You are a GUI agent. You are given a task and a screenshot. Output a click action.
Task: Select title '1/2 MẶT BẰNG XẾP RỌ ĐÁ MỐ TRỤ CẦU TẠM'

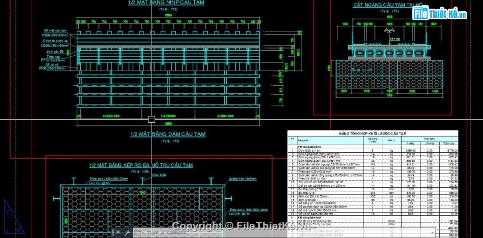141,165
